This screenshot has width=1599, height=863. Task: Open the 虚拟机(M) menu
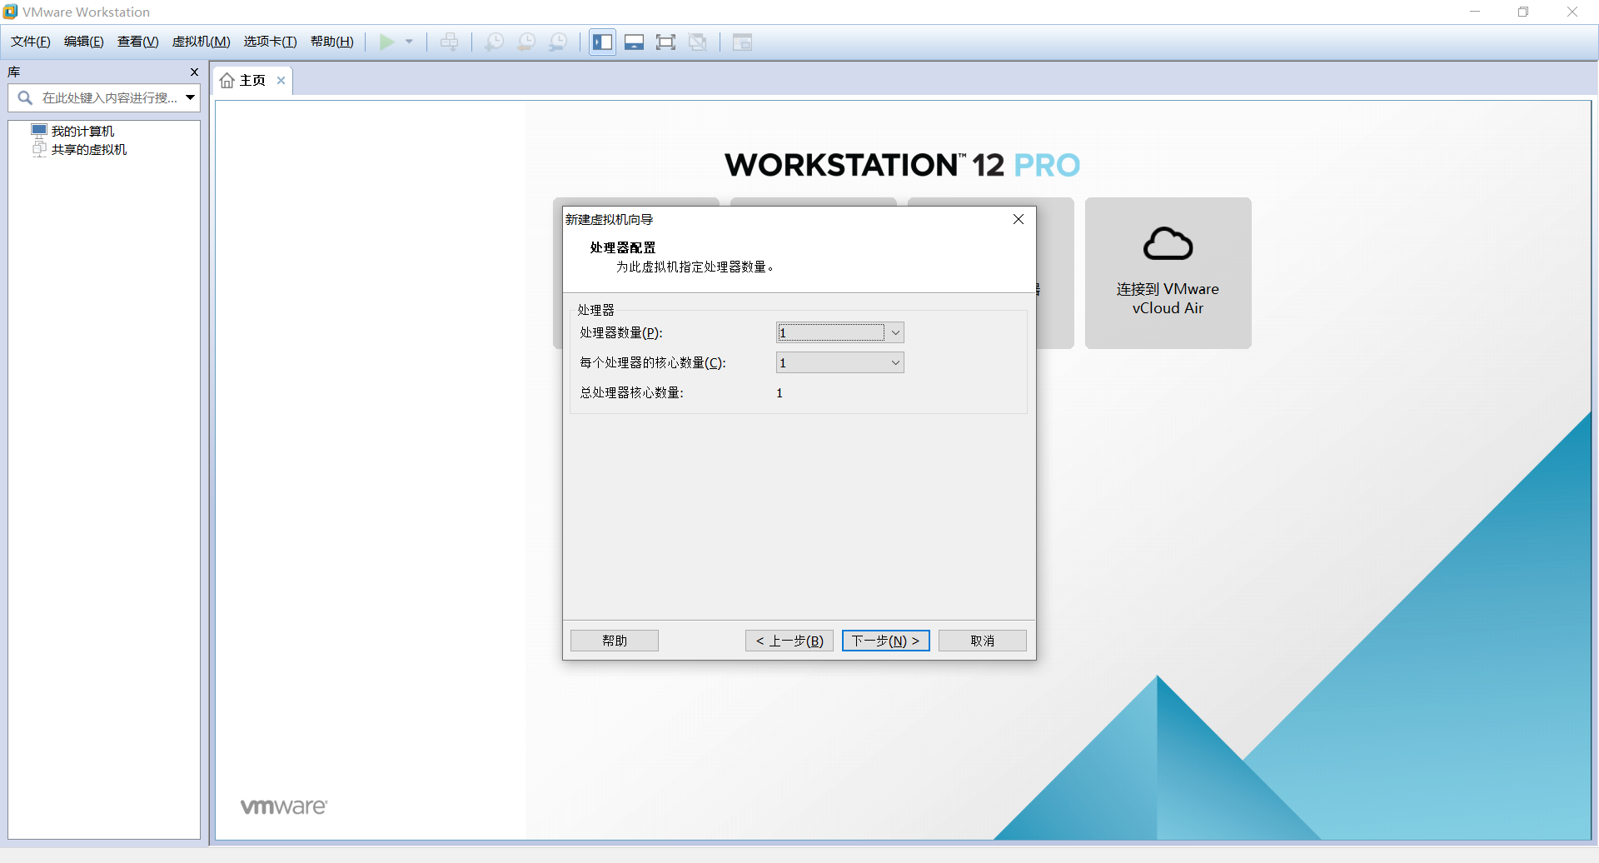pyautogui.click(x=202, y=42)
